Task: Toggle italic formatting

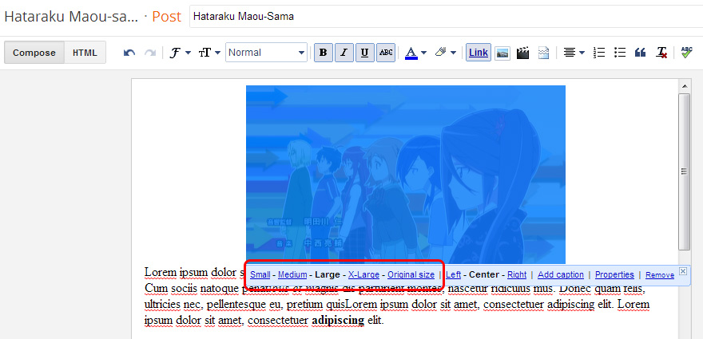Action: pyautogui.click(x=344, y=53)
